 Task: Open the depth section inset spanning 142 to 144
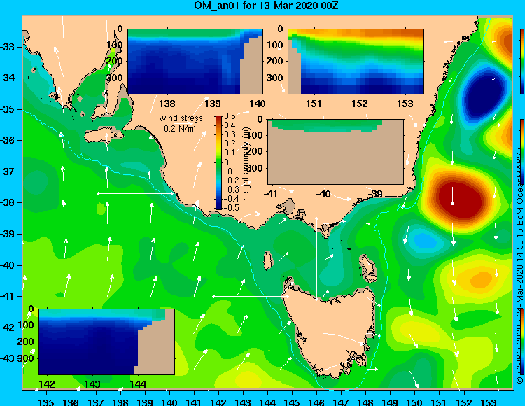106,342
